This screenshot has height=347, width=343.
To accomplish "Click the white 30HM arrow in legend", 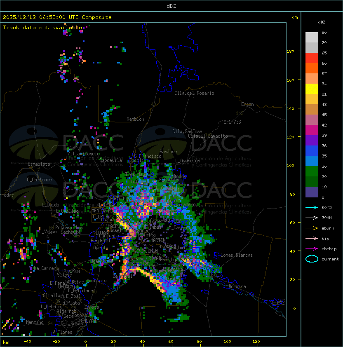I will click(312, 218).
